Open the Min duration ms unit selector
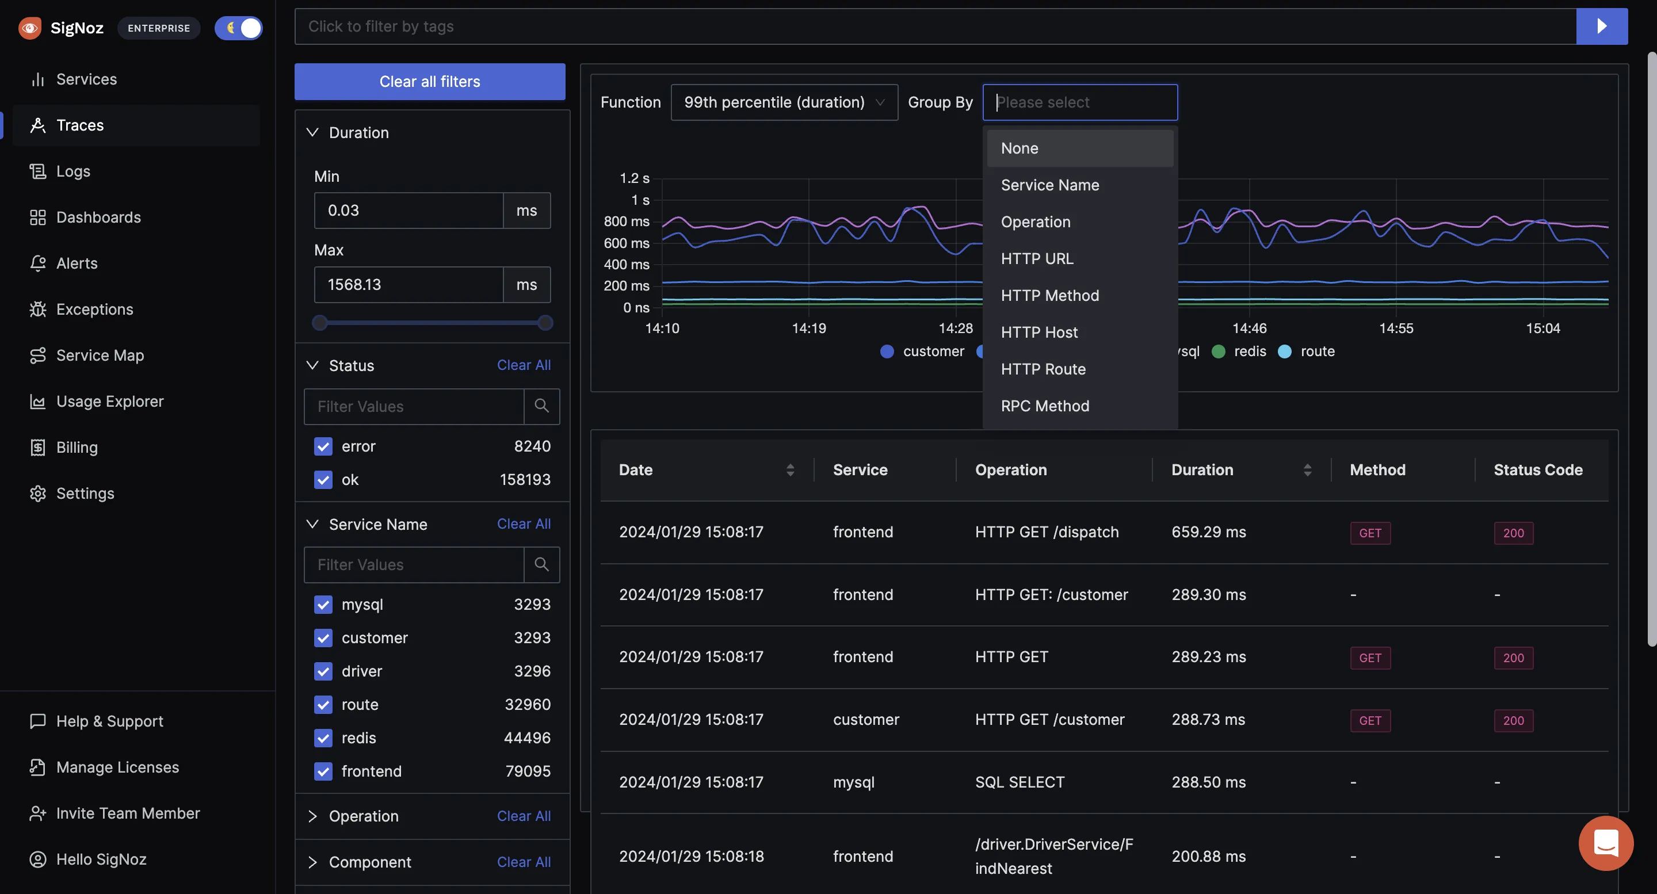The width and height of the screenshot is (1657, 894). 527,211
